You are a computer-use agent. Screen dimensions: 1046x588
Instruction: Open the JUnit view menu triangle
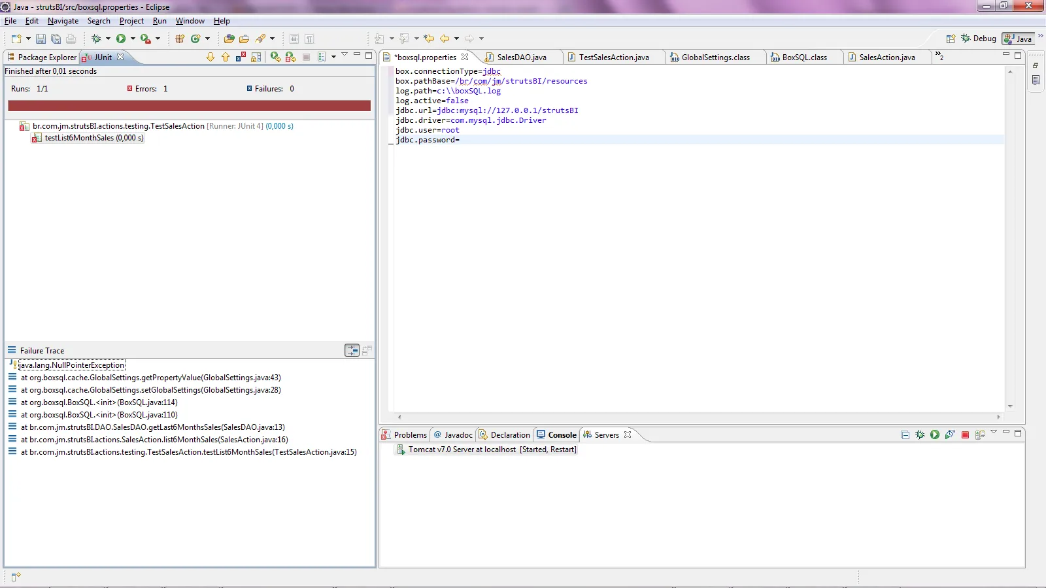click(345, 55)
